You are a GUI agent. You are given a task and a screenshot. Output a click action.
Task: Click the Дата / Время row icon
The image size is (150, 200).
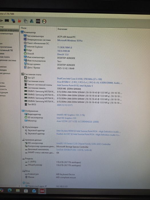(25, 67)
